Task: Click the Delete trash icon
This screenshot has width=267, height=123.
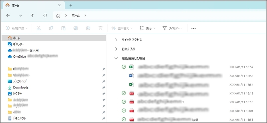Action: 100,28
